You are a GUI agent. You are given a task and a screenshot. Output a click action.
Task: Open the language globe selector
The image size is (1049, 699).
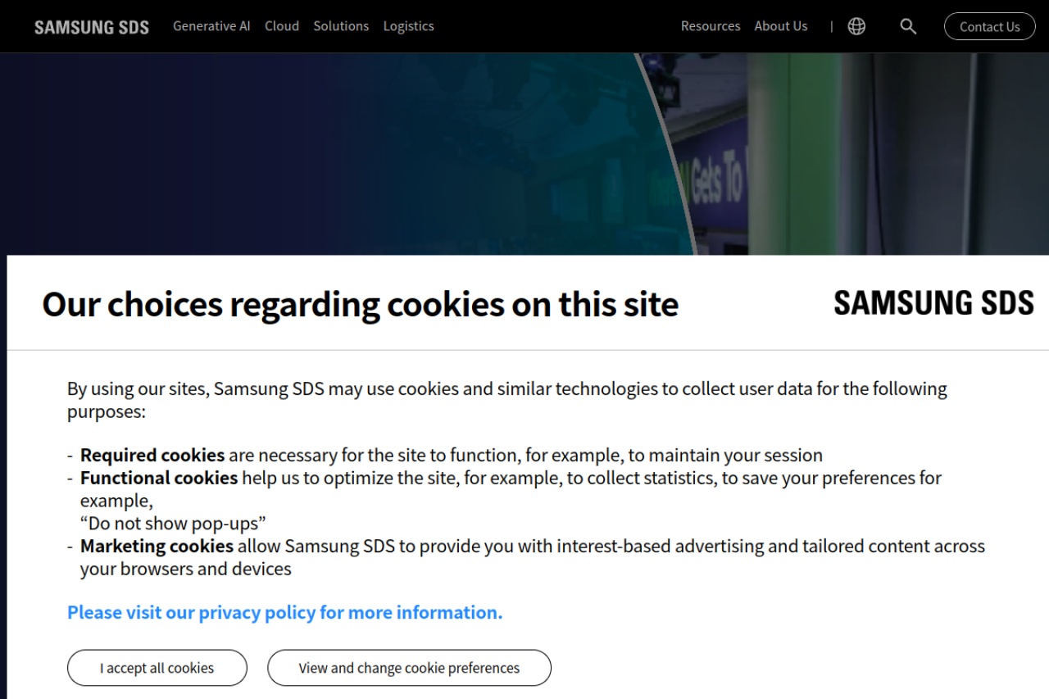tap(856, 26)
